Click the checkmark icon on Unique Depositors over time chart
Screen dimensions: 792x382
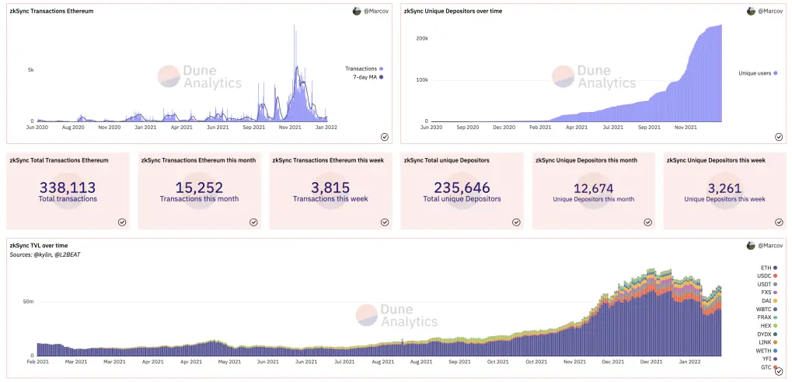pos(778,137)
